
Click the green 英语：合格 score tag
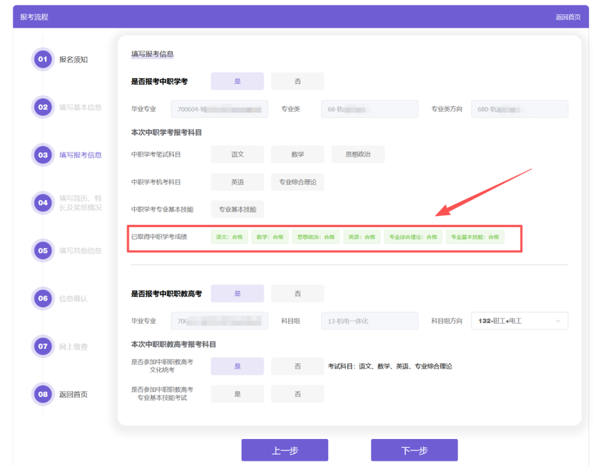point(361,237)
